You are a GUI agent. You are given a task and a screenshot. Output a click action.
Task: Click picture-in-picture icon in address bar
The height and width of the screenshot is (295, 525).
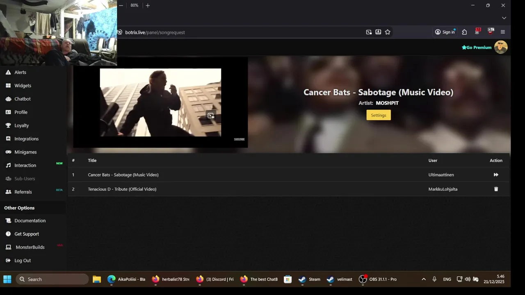(x=369, y=32)
